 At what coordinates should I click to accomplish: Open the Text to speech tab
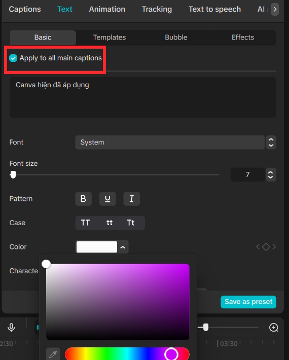point(214,9)
